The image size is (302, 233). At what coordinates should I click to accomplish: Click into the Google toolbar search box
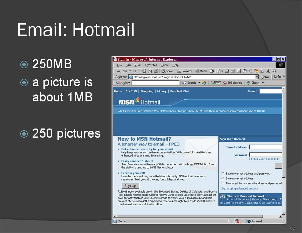tap(156, 83)
